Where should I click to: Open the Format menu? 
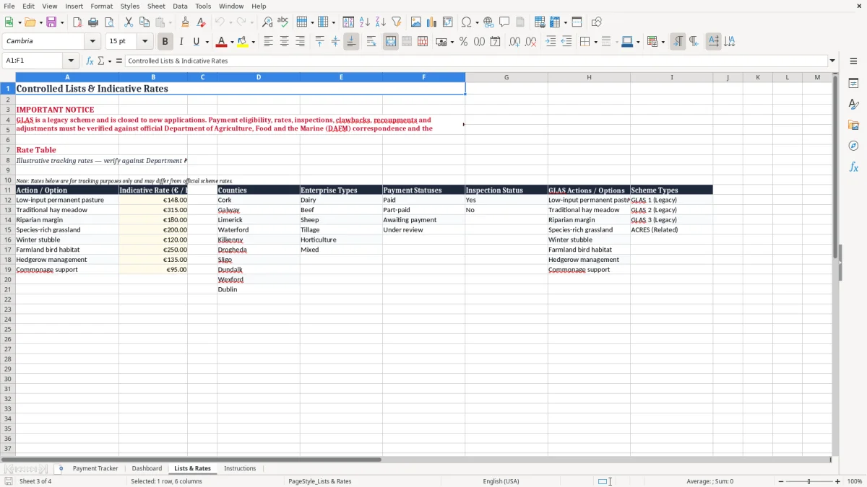102,6
